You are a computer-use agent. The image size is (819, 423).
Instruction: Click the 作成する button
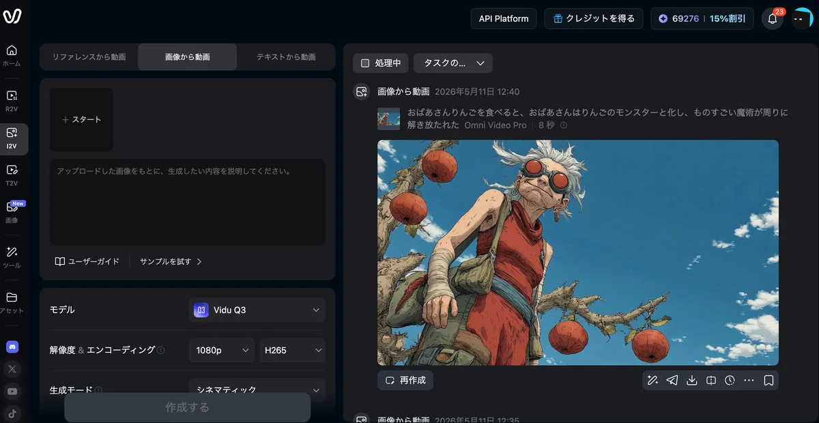pyautogui.click(x=188, y=407)
